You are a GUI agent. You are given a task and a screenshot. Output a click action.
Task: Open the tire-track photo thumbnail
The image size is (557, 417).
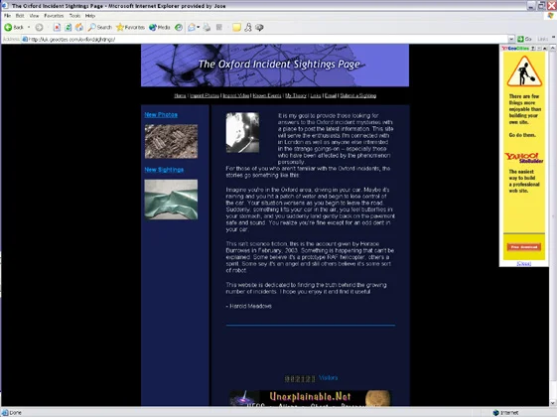click(x=171, y=141)
